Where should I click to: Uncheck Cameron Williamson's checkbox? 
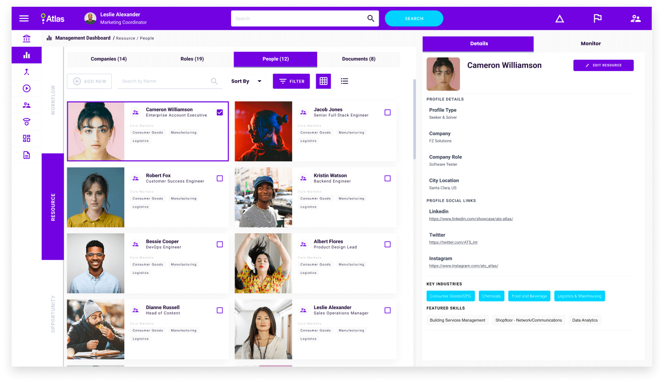pos(220,113)
